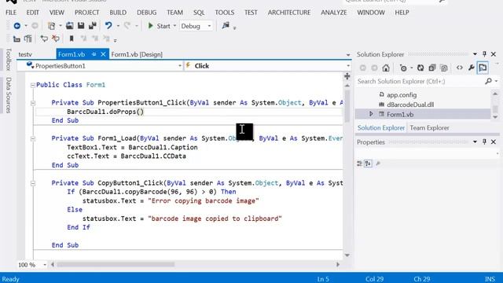Toggle auto-hide pin on Properties panel
Viewport: 503px width, 283px height.
coord(484,141)
